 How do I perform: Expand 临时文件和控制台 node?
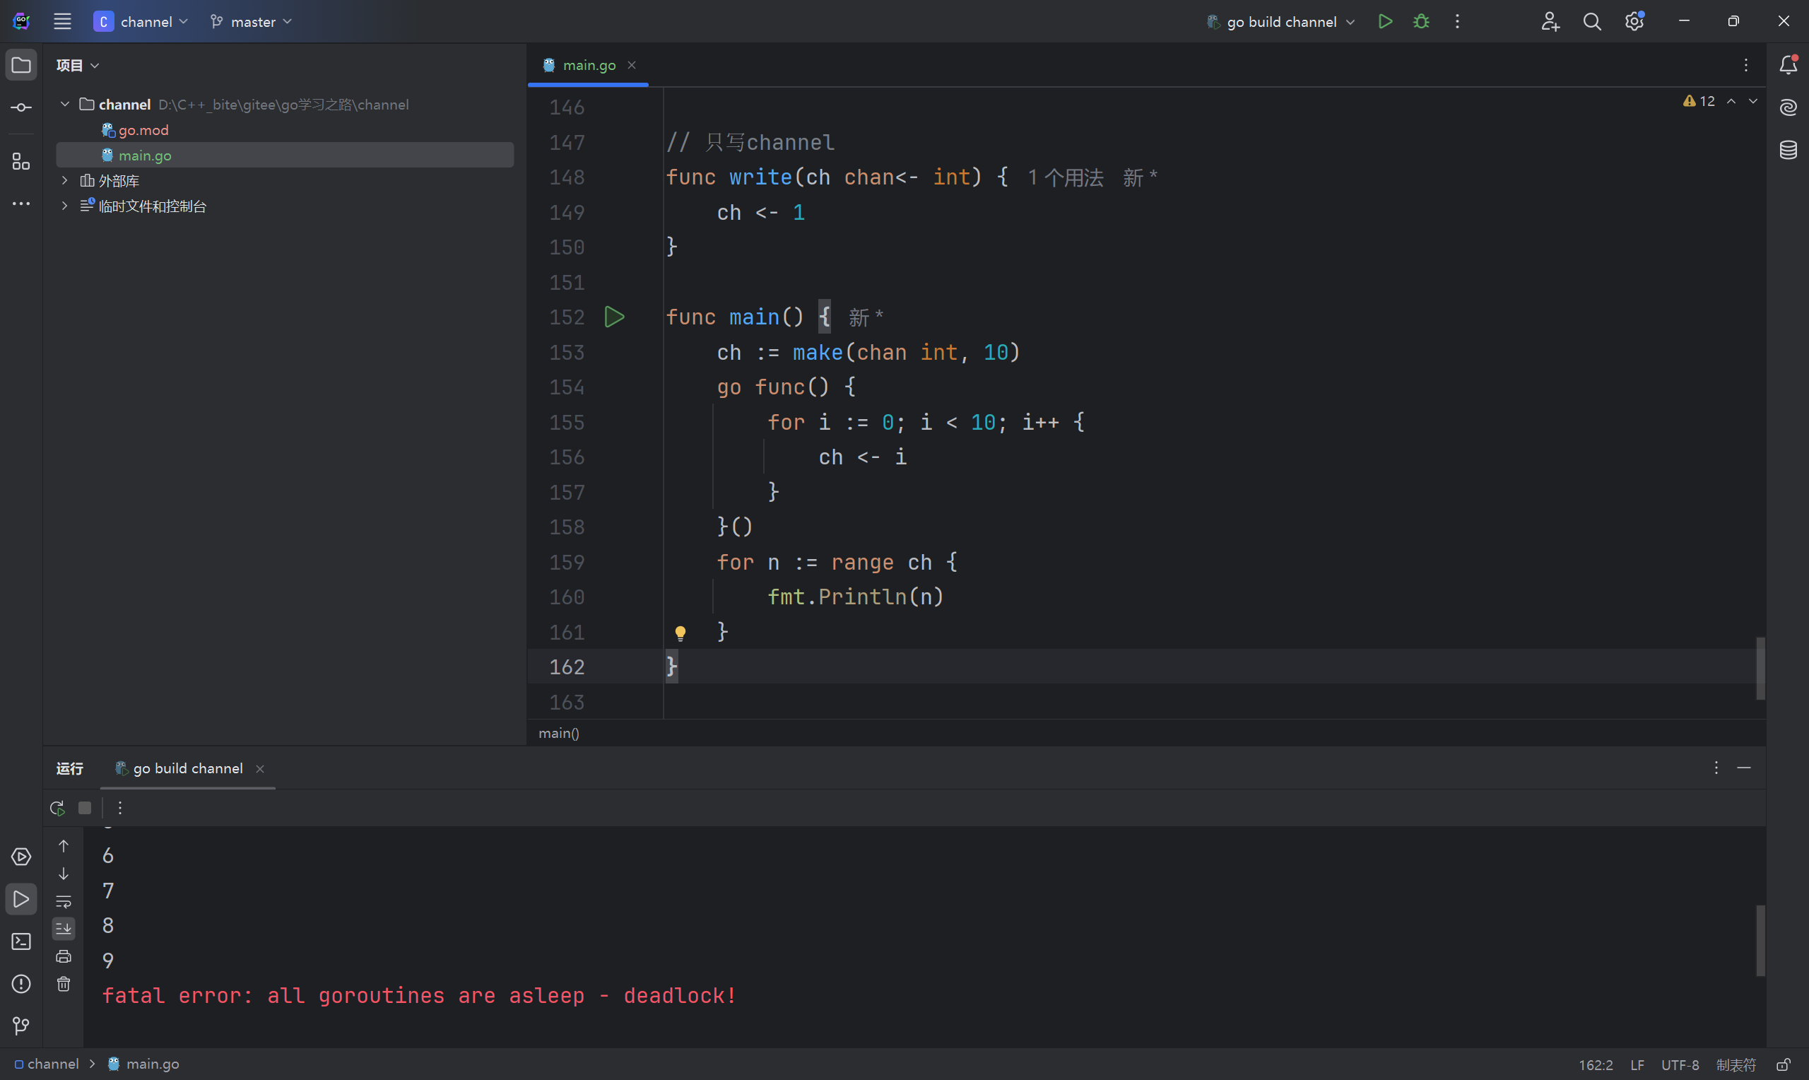click(65, 206)
